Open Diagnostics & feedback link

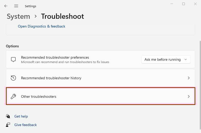42,26
